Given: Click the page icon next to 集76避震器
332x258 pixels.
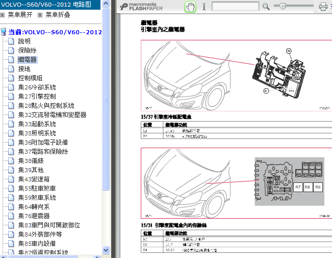Looking at the screenshot, I should 11,216.
